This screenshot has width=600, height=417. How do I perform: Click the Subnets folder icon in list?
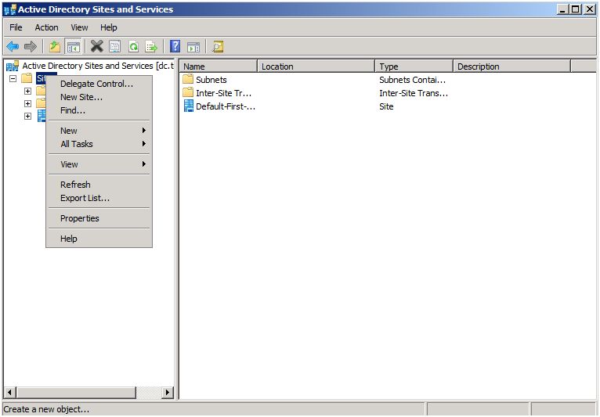point(188,79)
